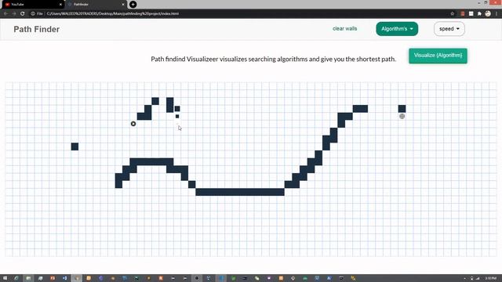Click the isolated wall cell on the left of the grid

pyautogui.click(x=75, y=146)
